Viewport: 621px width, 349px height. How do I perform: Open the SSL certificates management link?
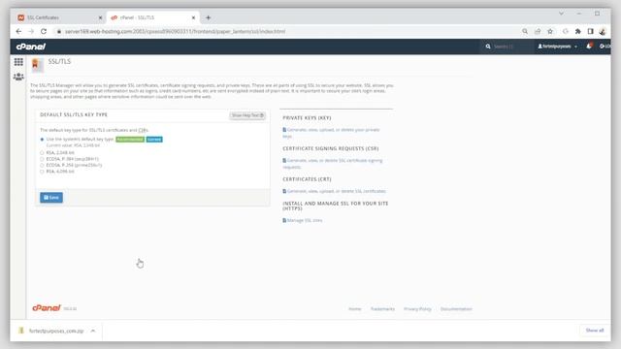[x=334, y=191]
